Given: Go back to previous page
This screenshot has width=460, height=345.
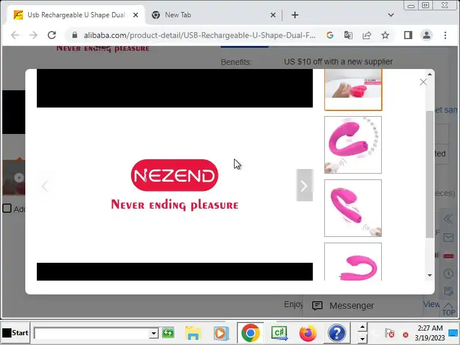Looking at the screenshot, I should [x=15, y=35].
